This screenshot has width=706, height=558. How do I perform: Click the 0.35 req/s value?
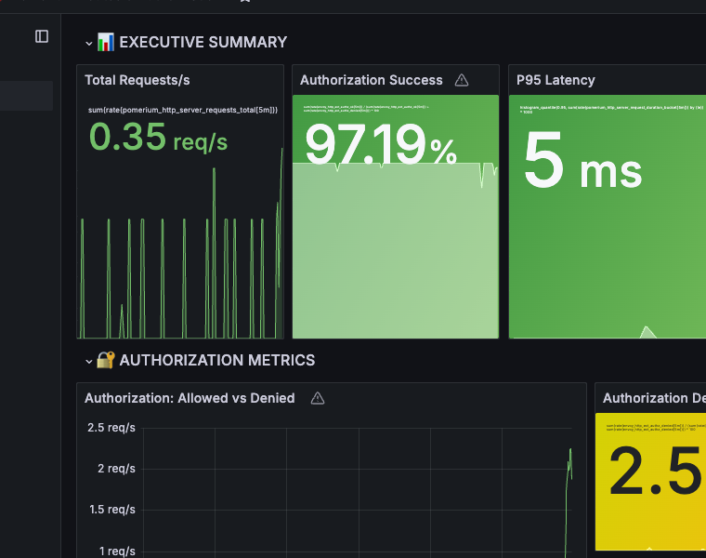pyautogui.click(x=158, y=138)
